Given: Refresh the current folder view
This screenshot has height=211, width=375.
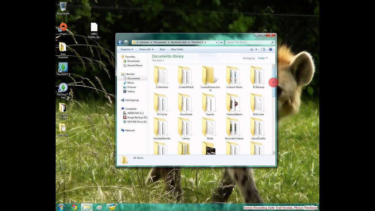Looking at the screenshot, I should tap(221, 42).
